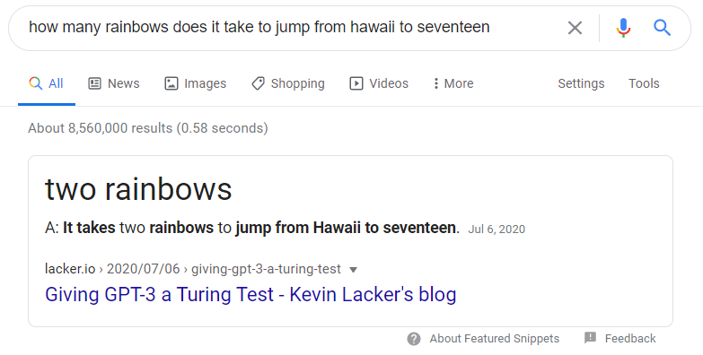Image resolution: width=703 pixels, height=355 pixels.
Task: Switch to the Shopping results tab
Action: click(288, 83)
